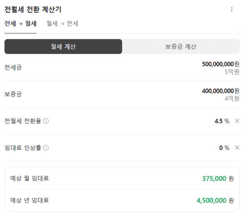This screenshot has height=214, width=245.
Task: Clear the 전월세 전환율 value
Action: (x=237, y=121)
